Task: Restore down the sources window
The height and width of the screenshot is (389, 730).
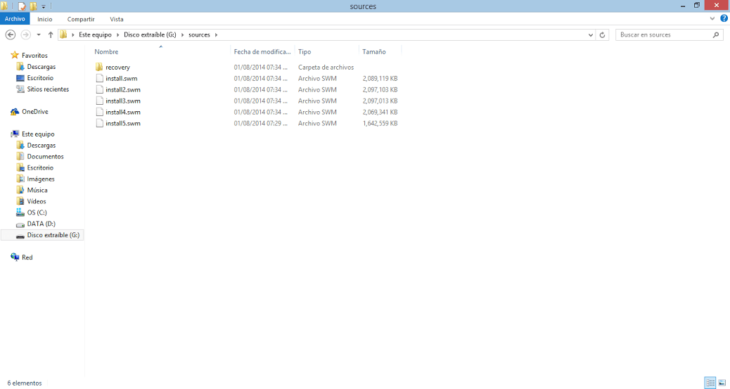Action: (x=696, y=6)
